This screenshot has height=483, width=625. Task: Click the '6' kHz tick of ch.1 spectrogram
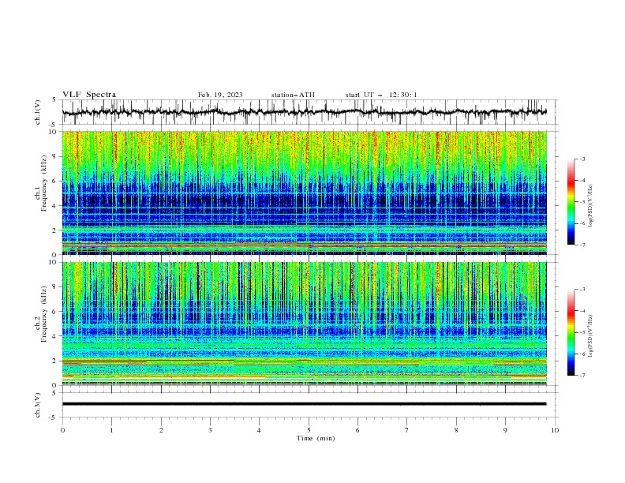55,182
